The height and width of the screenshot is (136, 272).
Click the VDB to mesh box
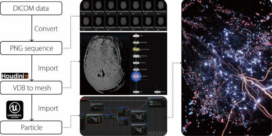[x=31, y=88]
